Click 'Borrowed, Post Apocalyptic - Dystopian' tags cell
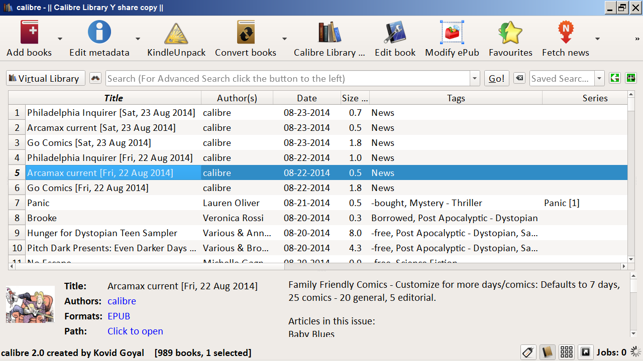 coord(456,218)
